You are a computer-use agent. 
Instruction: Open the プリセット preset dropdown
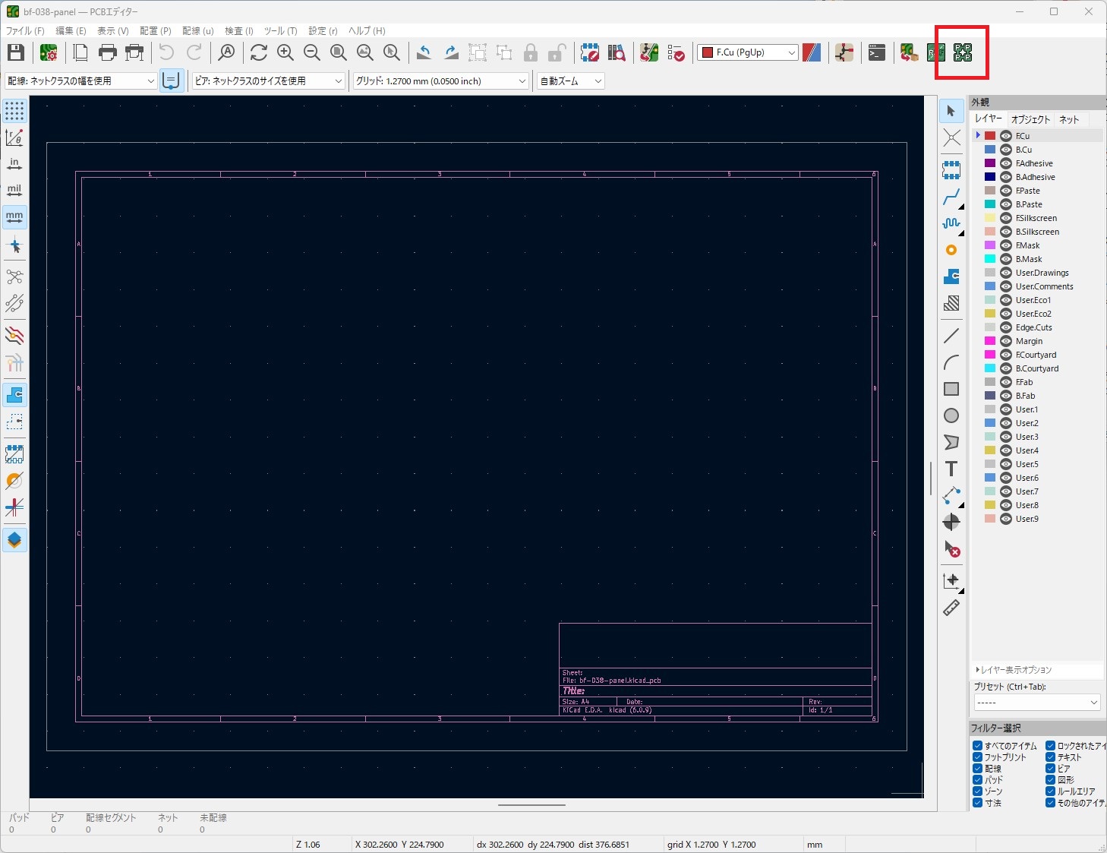[1037, 702]
